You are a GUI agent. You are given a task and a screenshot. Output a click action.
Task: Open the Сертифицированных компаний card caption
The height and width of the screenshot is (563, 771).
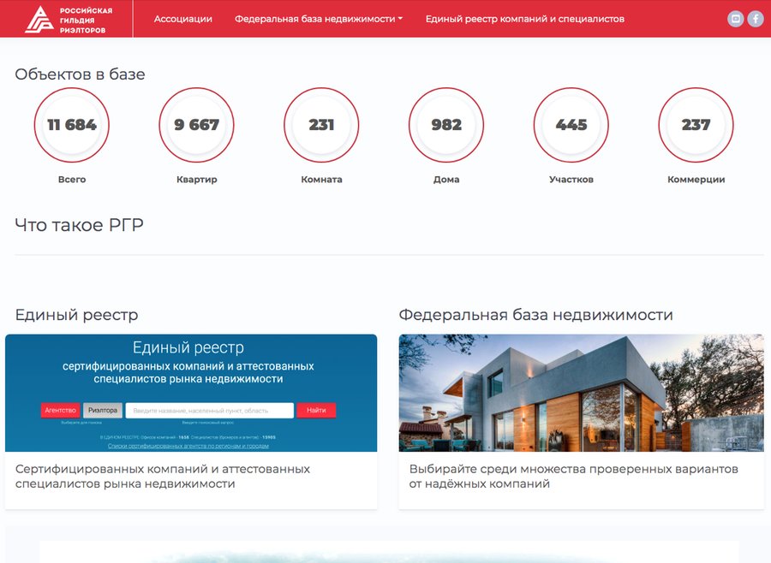(163, 477)
